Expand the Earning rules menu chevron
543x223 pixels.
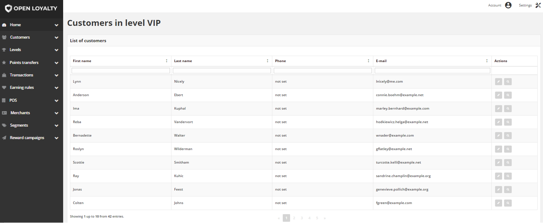coord(56,88)
